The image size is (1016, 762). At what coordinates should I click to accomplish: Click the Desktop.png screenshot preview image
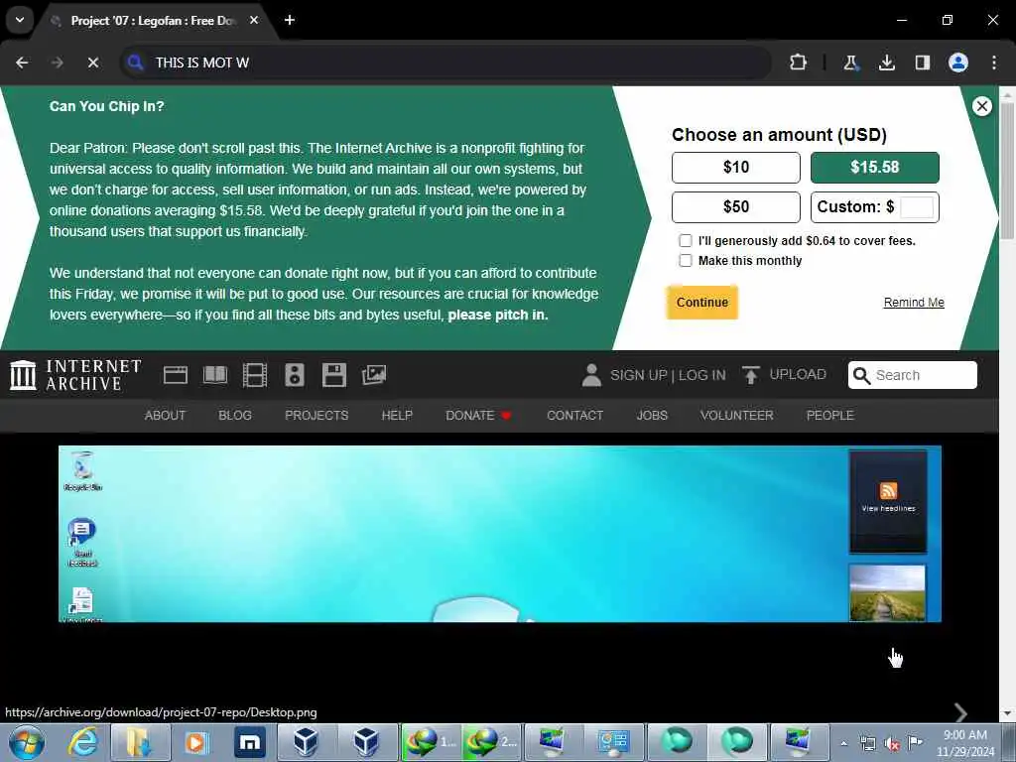[500, 534]
